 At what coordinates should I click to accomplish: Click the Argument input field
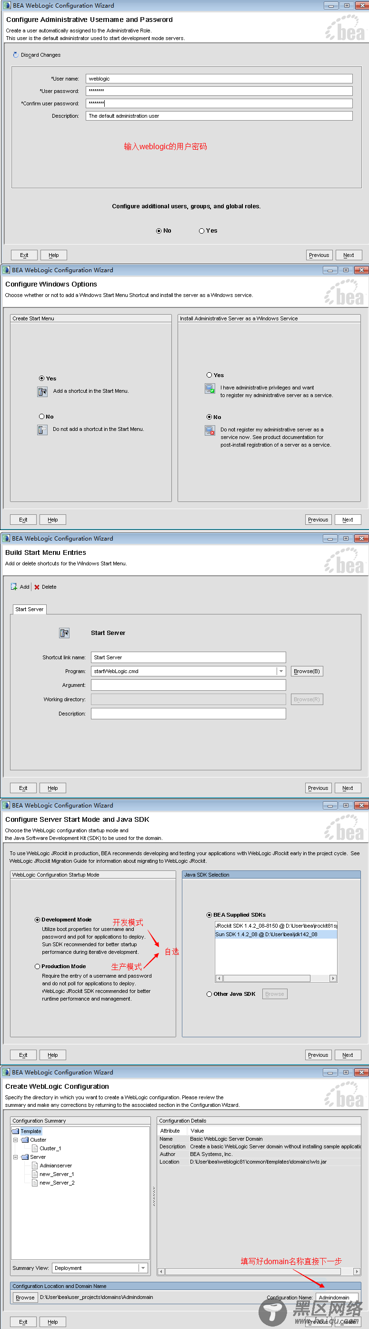pos(188,685)
